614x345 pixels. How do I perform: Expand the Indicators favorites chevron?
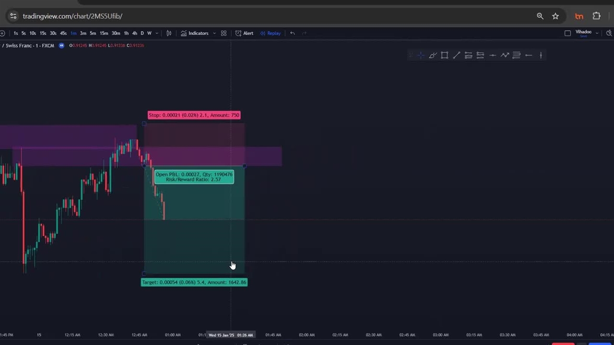(214, 34)
